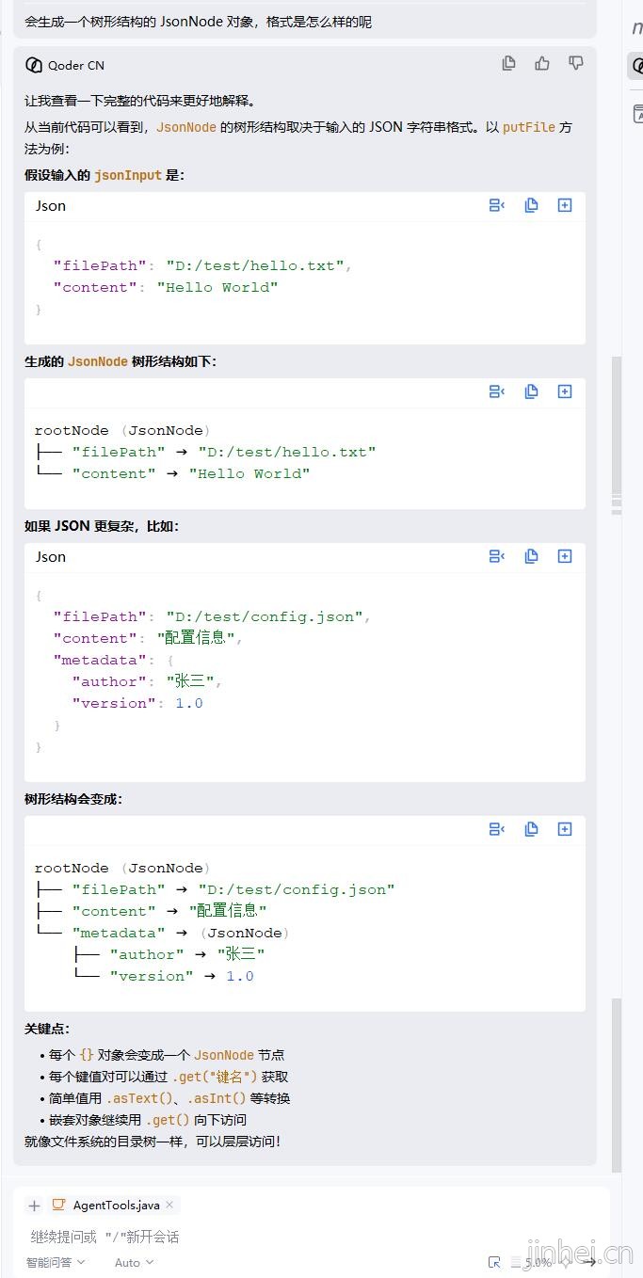Open the Auto model dropdown
This screenshot has width=643, height=1278.
click(134, 1262)
